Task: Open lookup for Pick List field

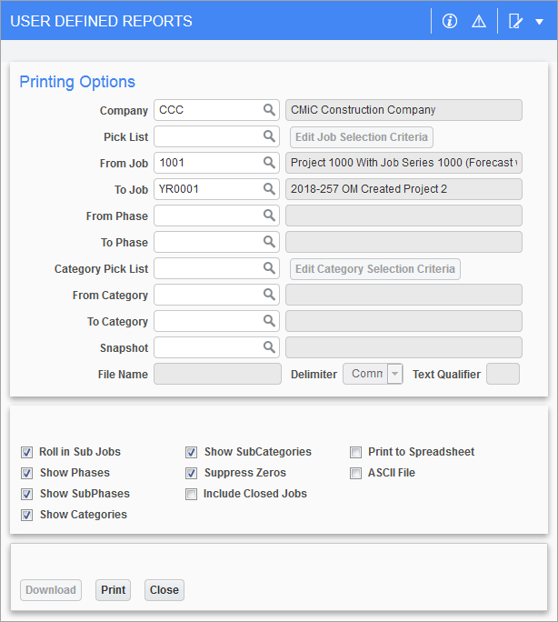Action: tap(269, 136)
